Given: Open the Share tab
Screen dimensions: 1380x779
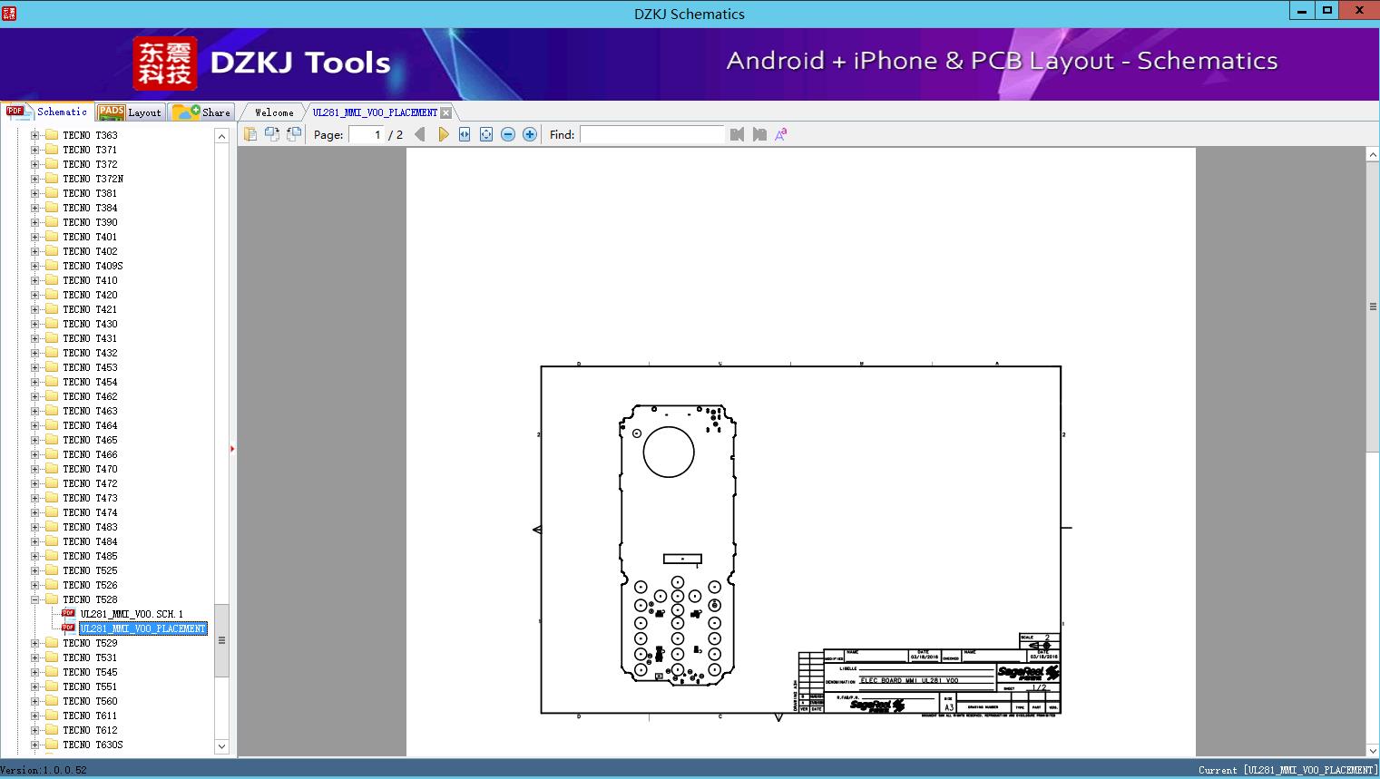Looking at the screenshot, I should click(201, 112).
